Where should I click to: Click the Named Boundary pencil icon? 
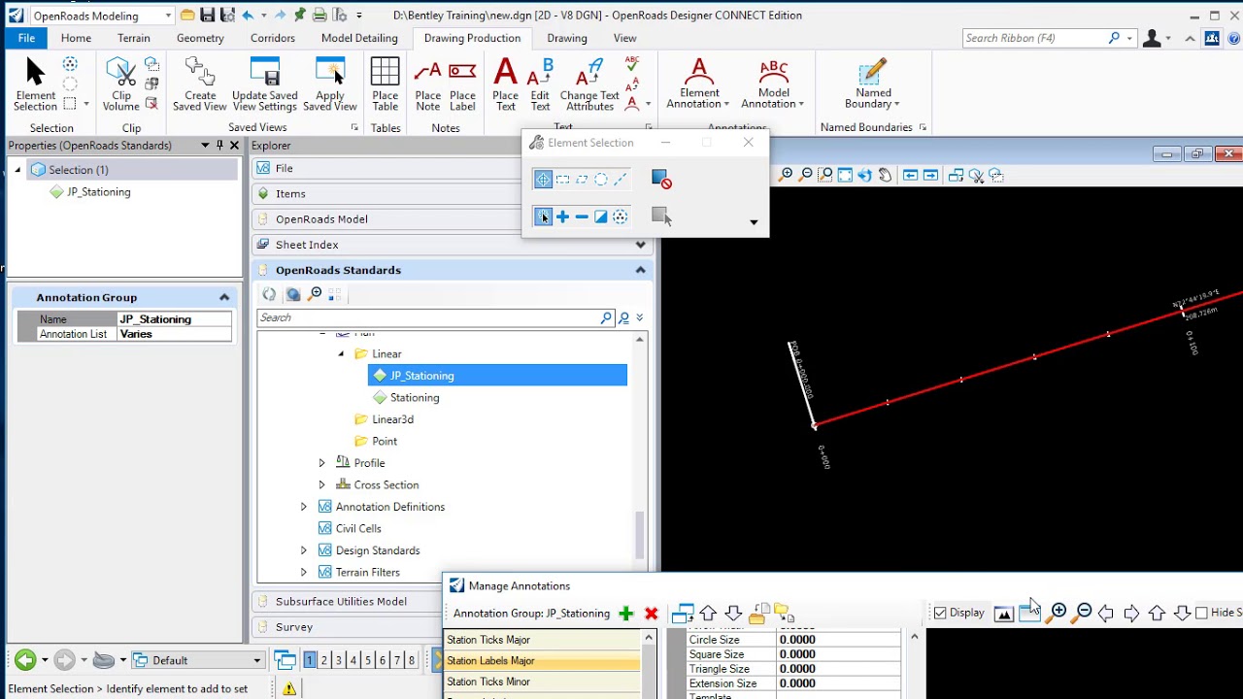[x=872, y=73]
